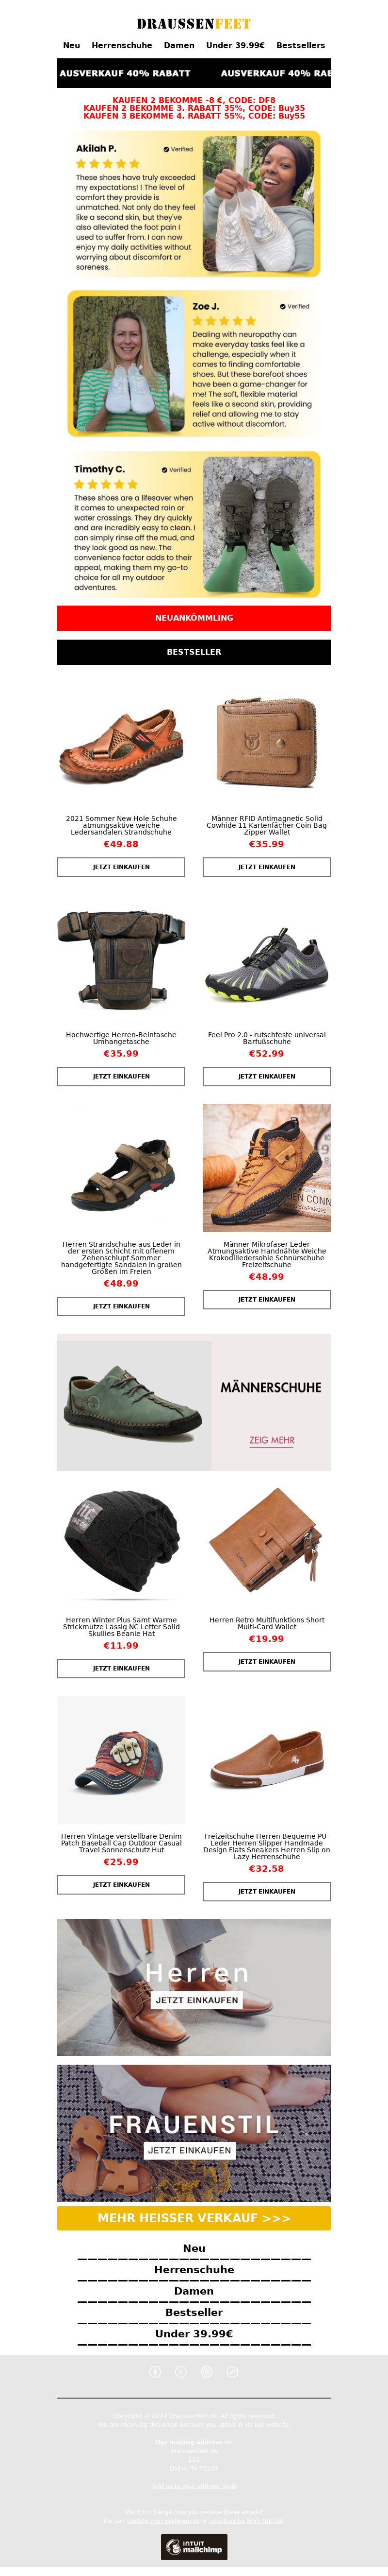
Task: Click the website link icon in footer
Action: coord(232,2371)
